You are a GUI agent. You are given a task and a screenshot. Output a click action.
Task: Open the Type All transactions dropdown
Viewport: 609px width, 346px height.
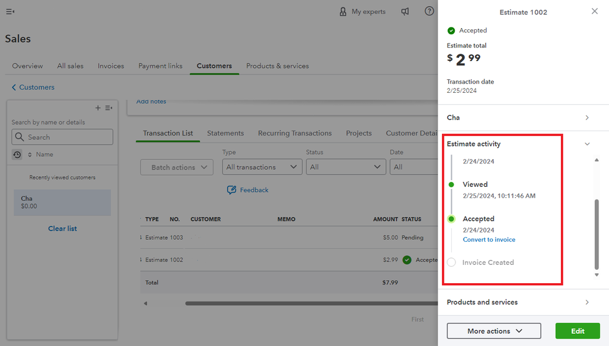[x=262, y=167]
